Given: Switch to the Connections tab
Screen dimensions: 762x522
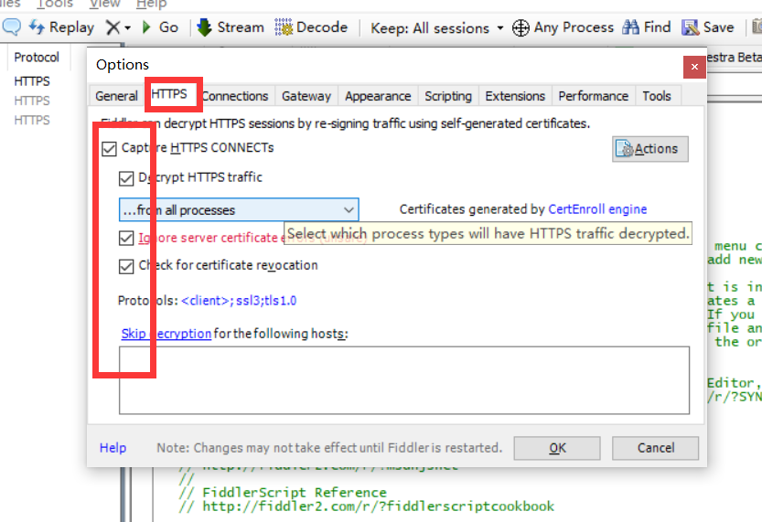Looking at the screenshot, I should tap(235, 96).
